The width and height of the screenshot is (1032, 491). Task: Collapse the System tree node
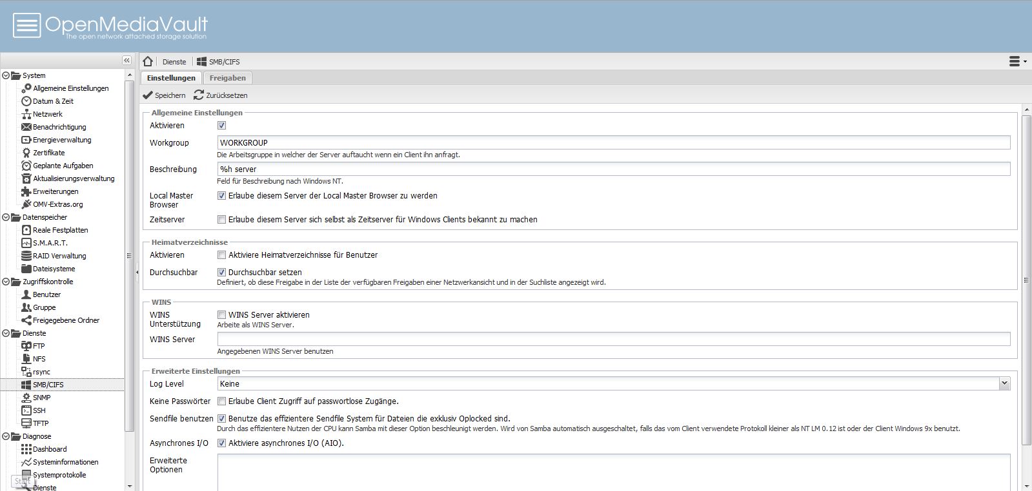(x=6, y=75)
